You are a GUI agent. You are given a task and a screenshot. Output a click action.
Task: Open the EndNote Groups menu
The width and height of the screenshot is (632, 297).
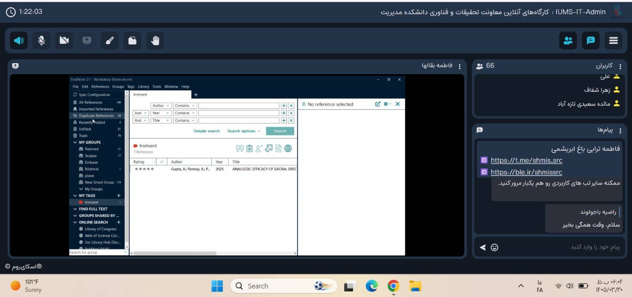coord(118,87)
